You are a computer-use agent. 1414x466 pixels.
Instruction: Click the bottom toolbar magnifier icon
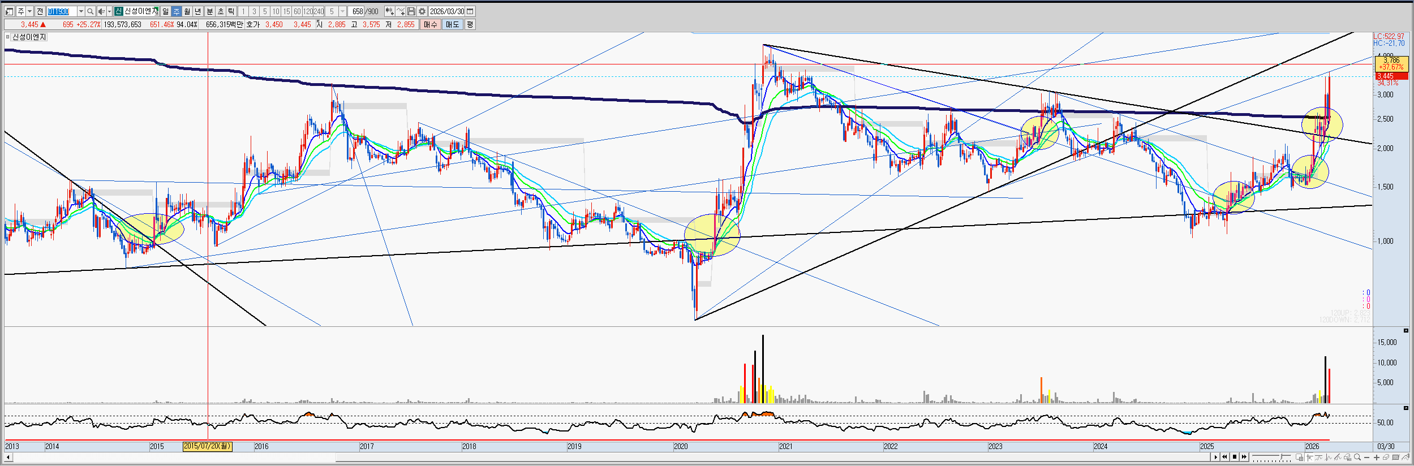coord(1357,457)
